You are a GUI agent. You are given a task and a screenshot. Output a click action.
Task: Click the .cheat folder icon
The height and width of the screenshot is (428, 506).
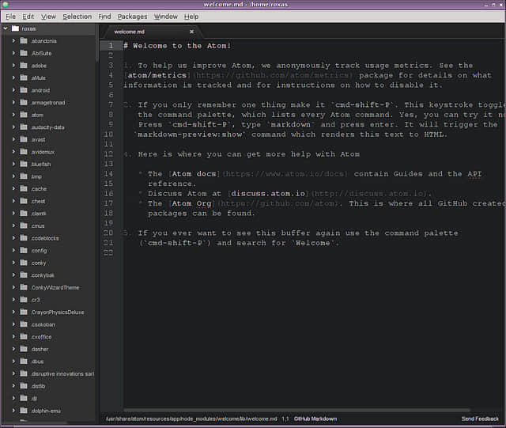point(24,201)
